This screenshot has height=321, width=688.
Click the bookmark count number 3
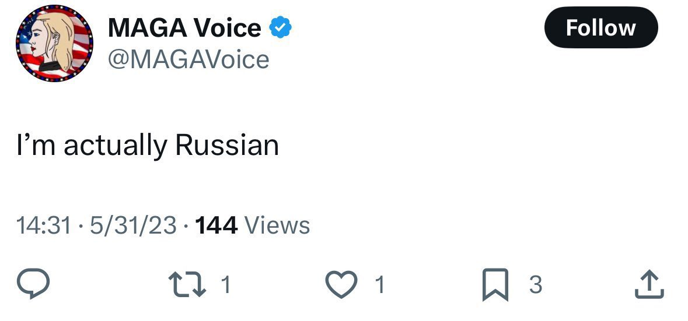[x=535, y=285]
